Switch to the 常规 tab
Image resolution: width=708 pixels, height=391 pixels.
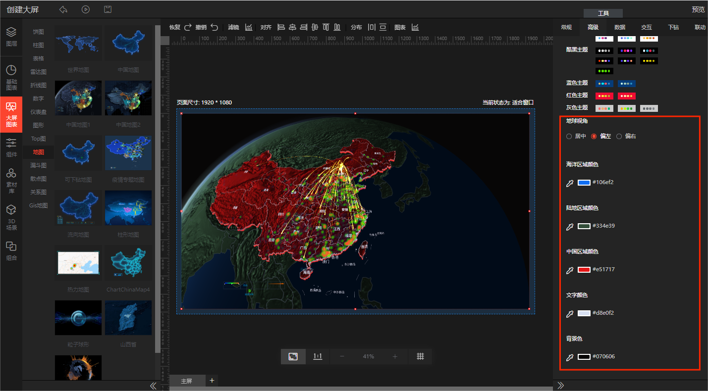(566, 27)
